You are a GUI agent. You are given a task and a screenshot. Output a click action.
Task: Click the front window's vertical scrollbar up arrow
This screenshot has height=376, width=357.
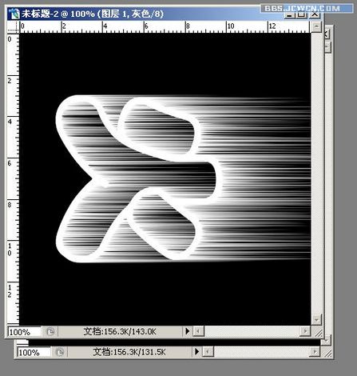(316, 27)
